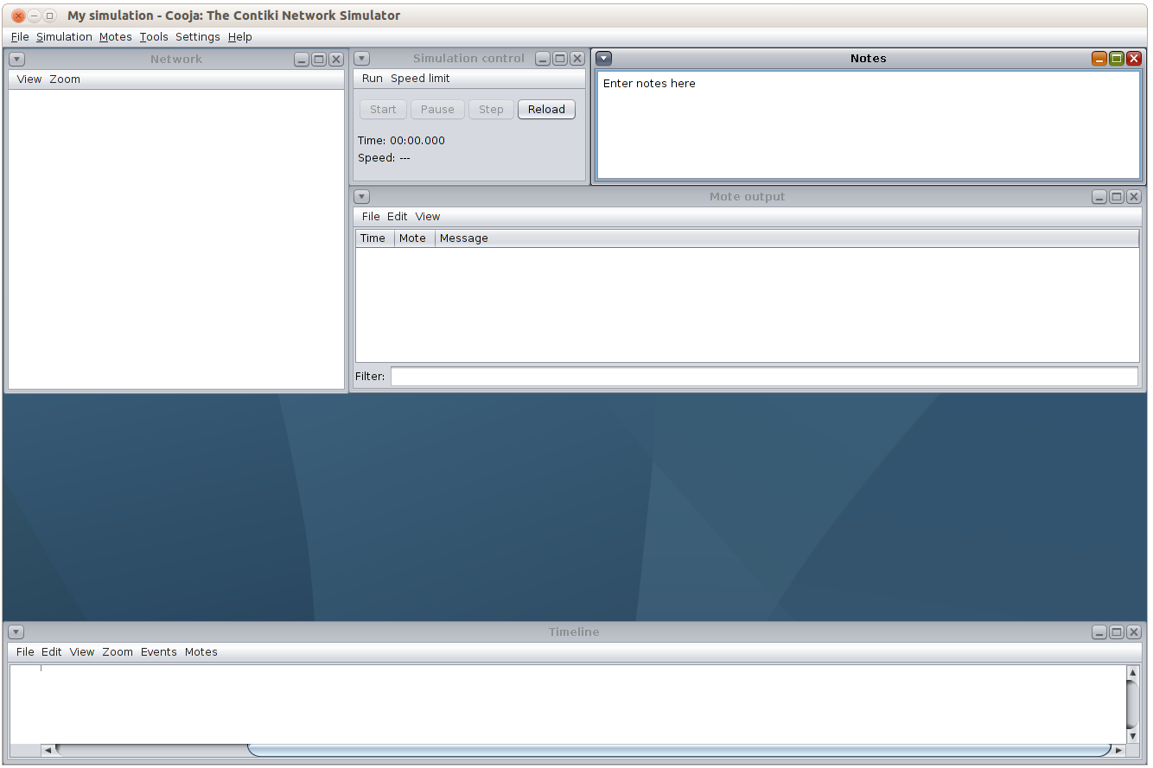The width and height of the screenshot is (1153, 768).
Task: Open the Timeline panel dropdown arrow
Action: click(x=16, y=632)
